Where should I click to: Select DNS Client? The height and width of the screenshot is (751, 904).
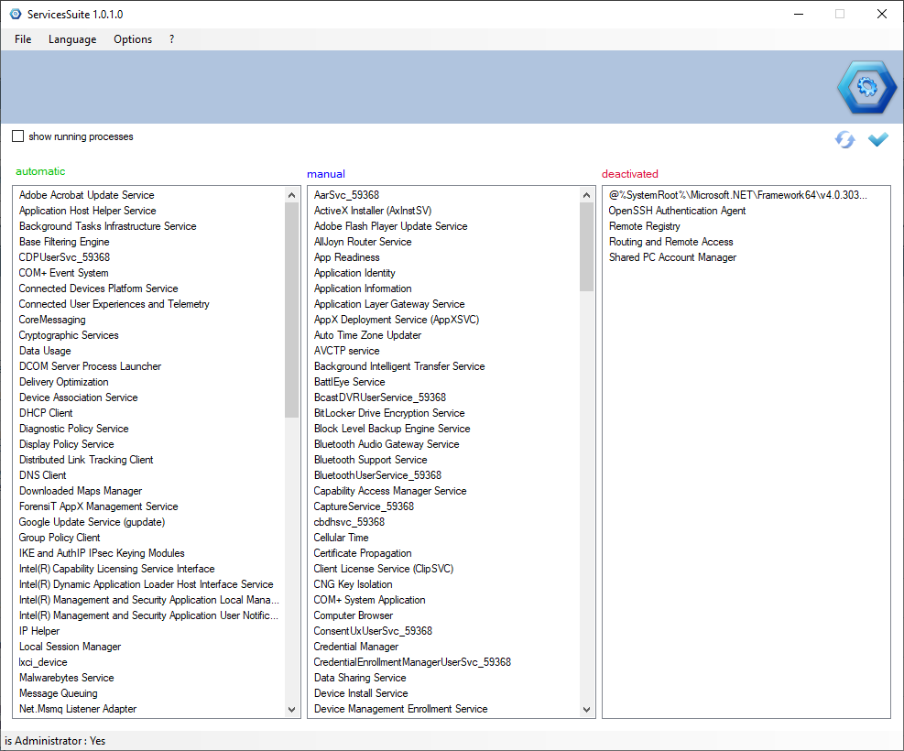point(43,475)
